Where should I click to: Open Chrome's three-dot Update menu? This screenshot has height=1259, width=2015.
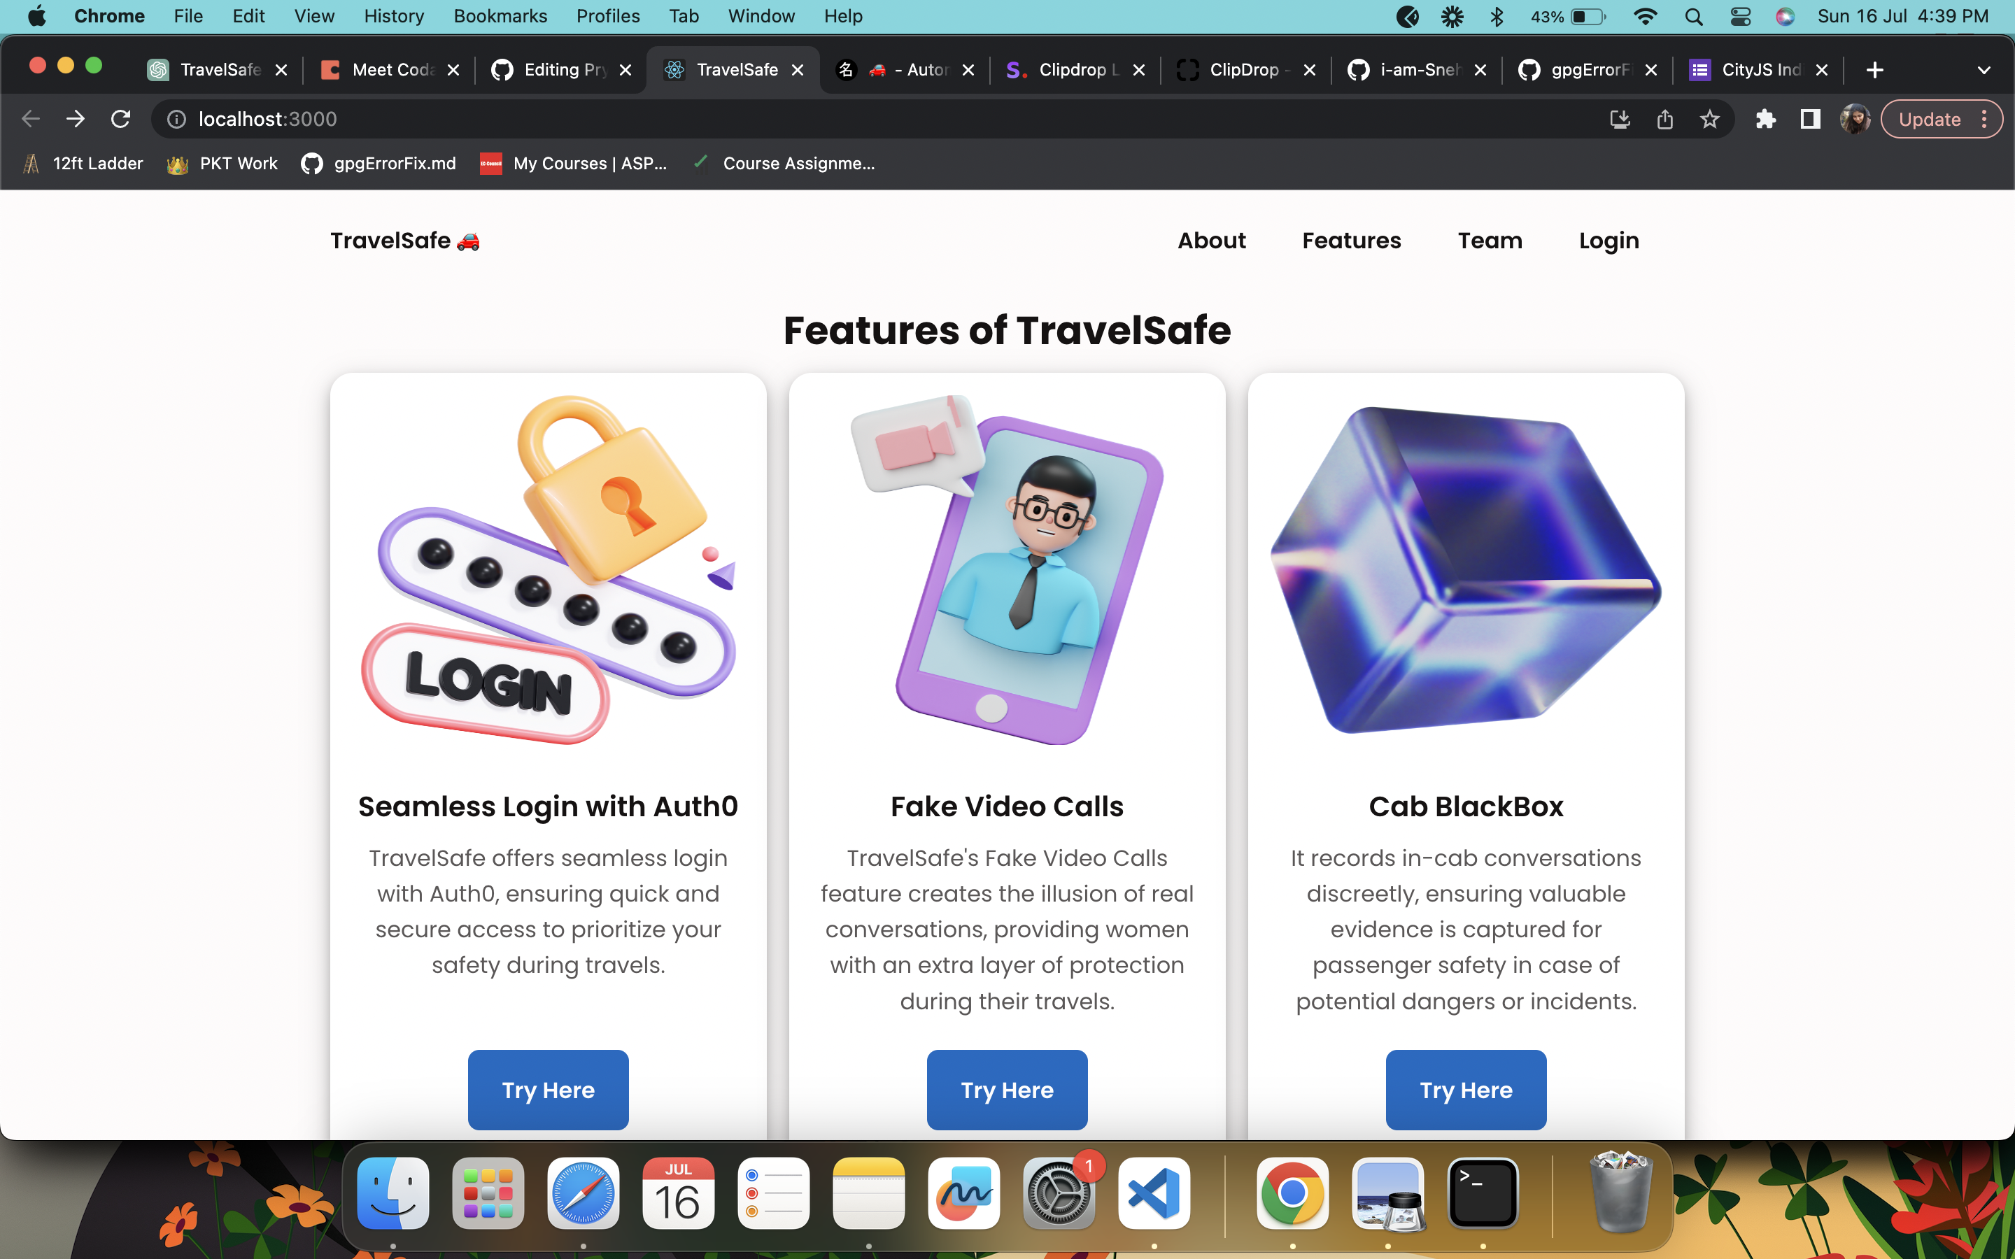1985,119
